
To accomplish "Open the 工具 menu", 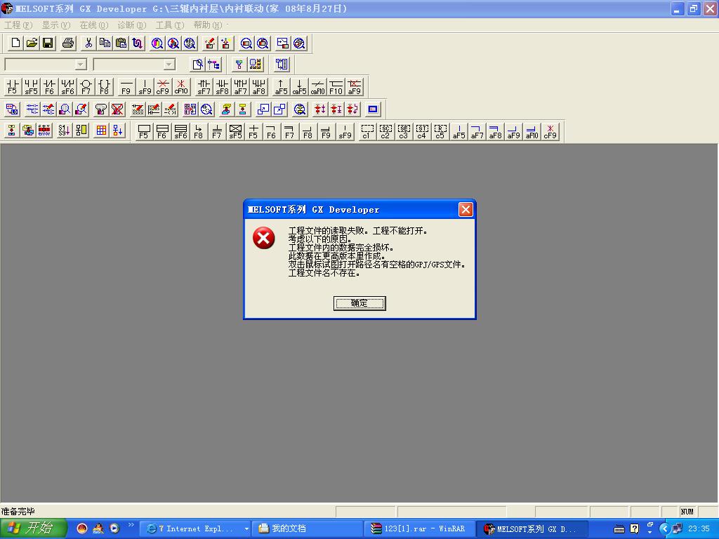I will point(169,25).
